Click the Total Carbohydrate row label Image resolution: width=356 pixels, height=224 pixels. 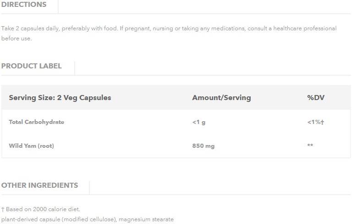[x=37, y=122]
